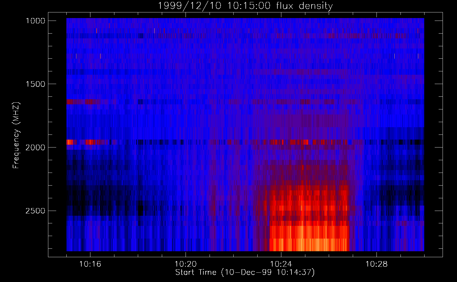
Task: Select the 2000 frequency tick label
Action: (x=35, y=147)
